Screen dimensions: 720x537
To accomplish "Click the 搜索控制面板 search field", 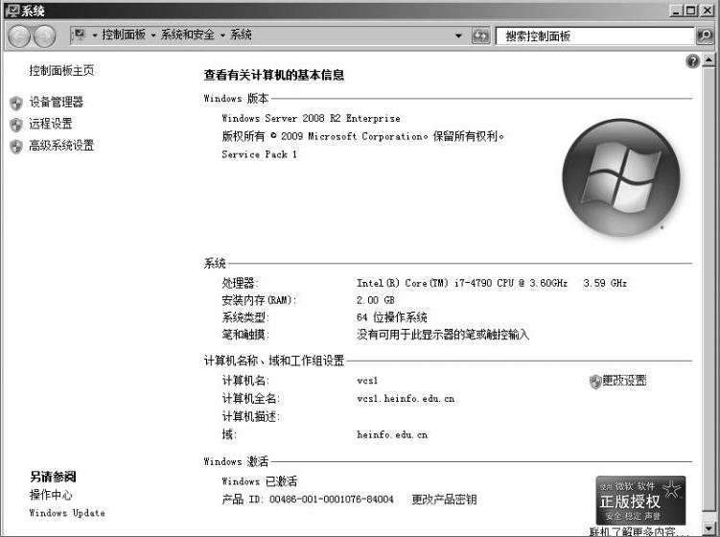I will [x=595, y=35].
